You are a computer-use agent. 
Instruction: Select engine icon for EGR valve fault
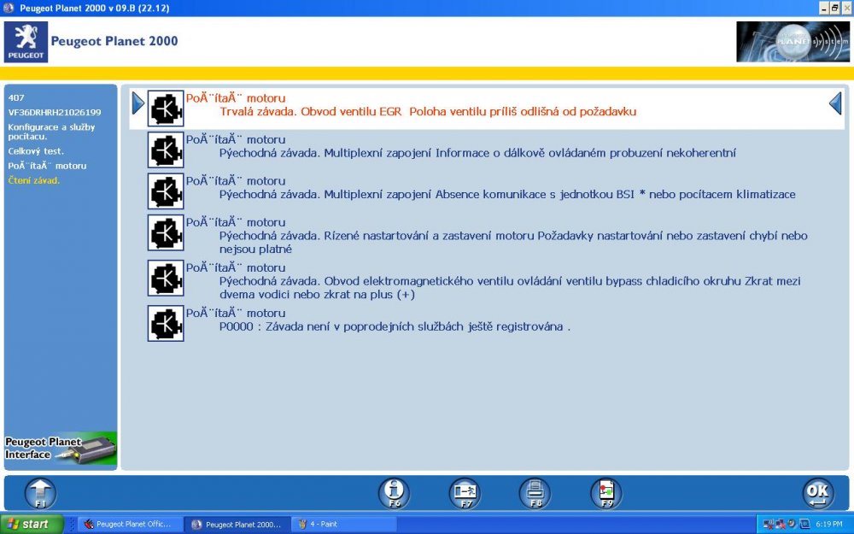[166, 109]
